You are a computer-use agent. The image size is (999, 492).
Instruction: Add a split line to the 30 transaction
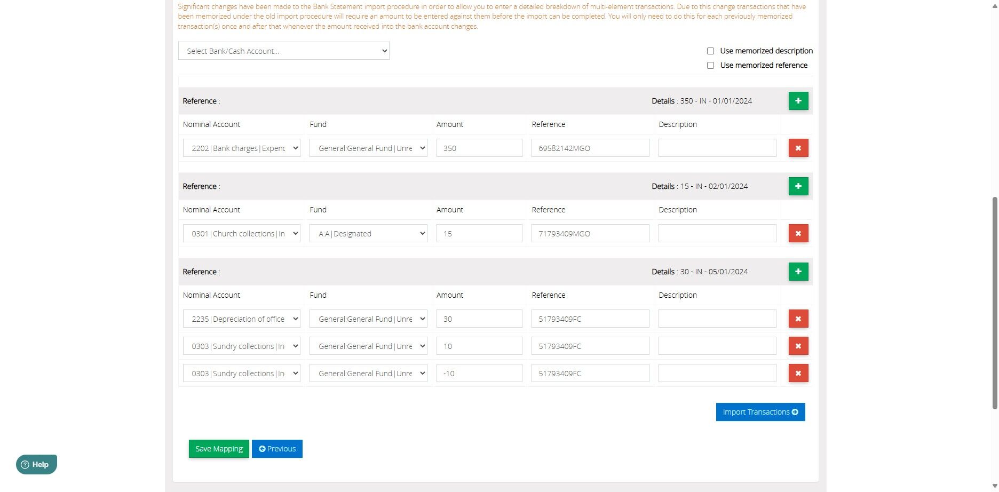click(798, 272)
